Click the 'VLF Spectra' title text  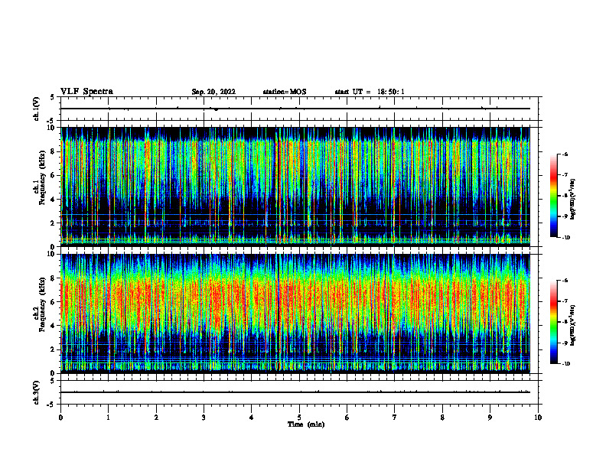86,92
